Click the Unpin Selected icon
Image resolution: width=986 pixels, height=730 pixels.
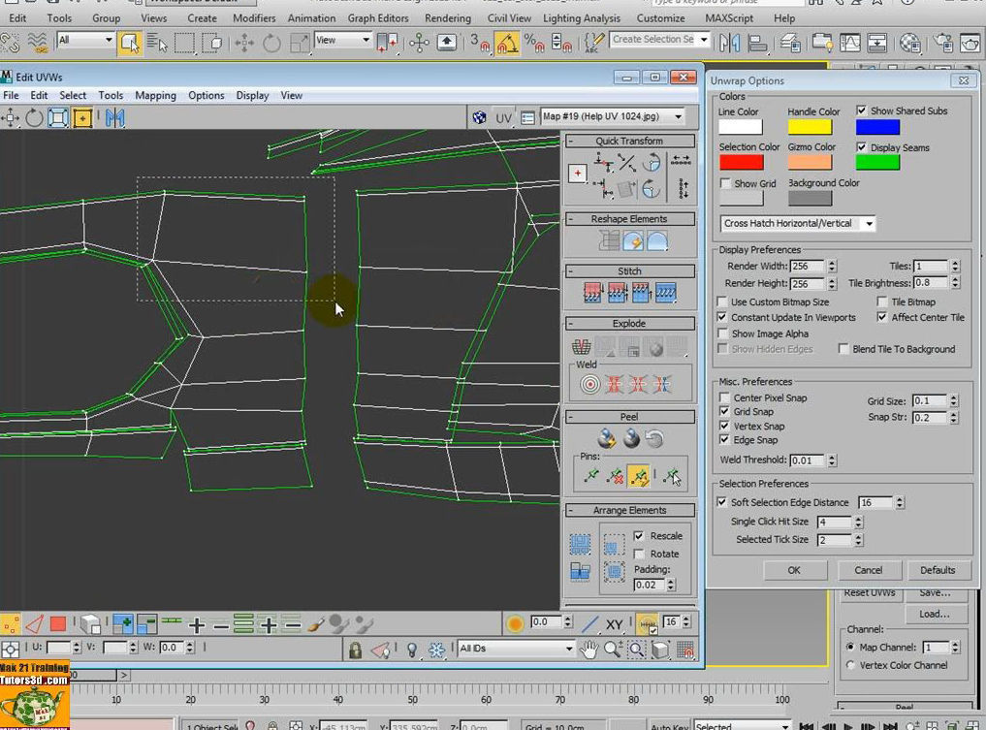(615, 476)
